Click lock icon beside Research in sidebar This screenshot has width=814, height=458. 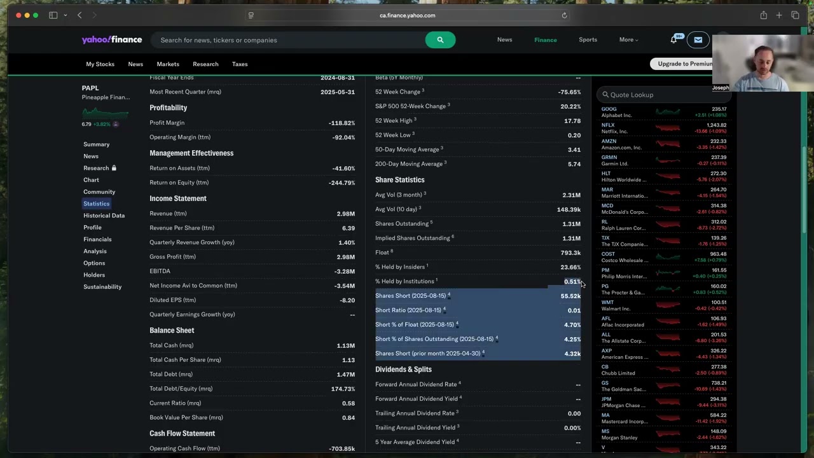pos(114,168)
